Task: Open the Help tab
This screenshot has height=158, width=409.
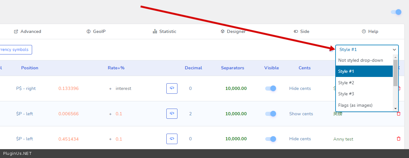Action: tap(370, 31)
